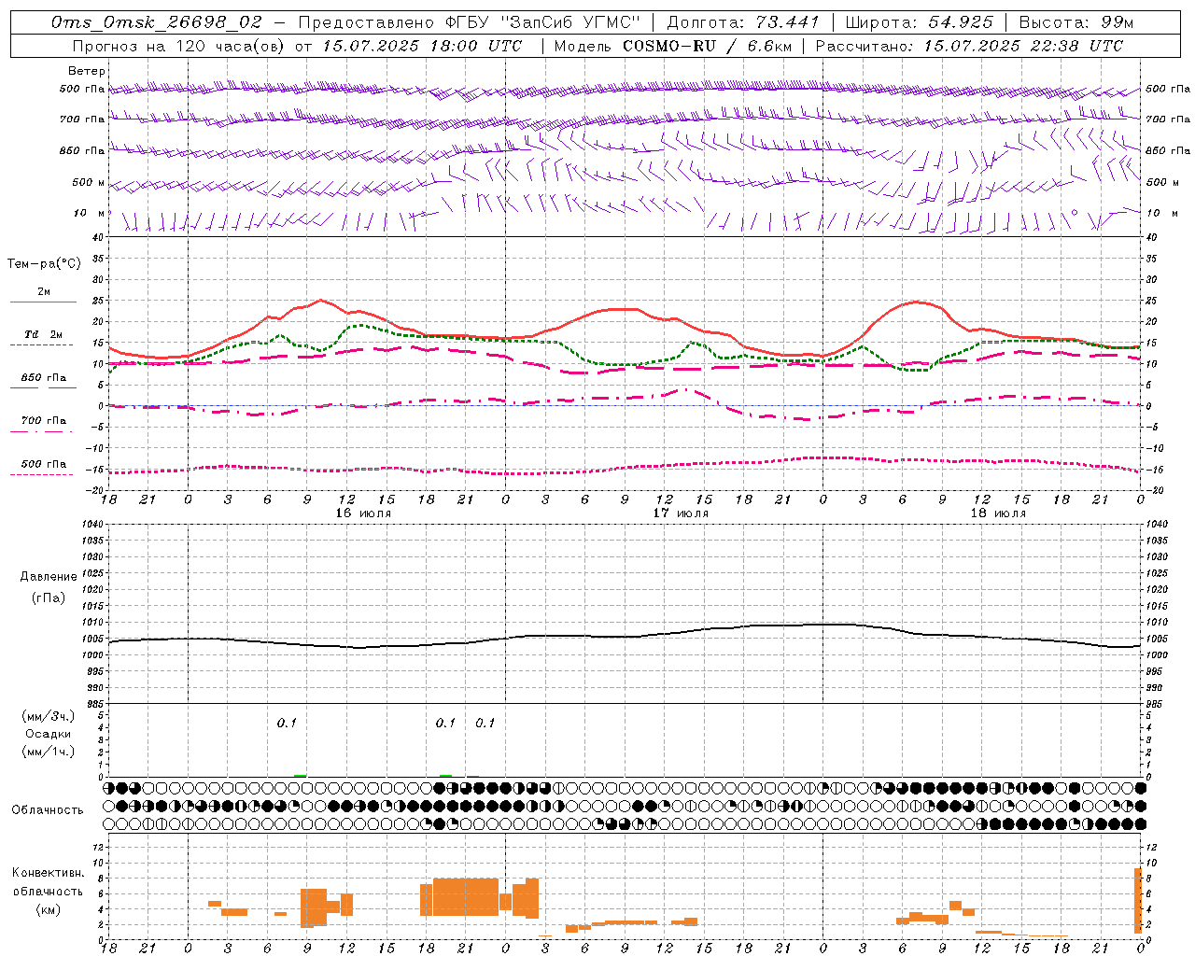
Task: Click the forecast start time 15.07.2025 18:00 UTC
Action: click(x=422, y=46)
